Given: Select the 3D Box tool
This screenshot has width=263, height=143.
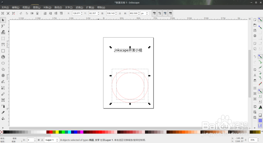Looking at the screenshot, I should [x=3, y=57].
